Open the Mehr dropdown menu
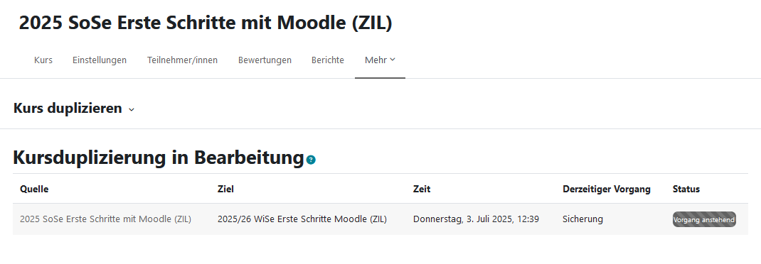The image size is (761, 264). [380, 60]
